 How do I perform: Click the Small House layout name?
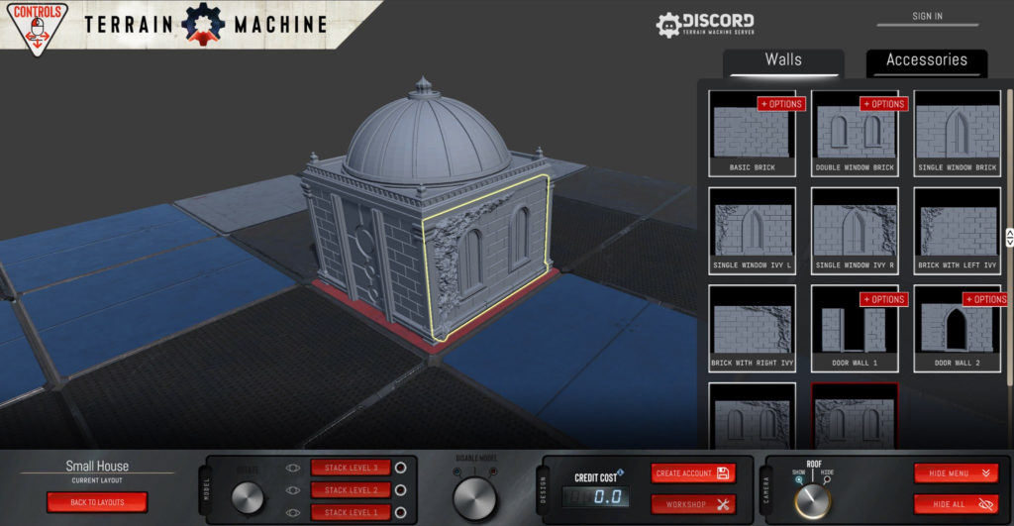tap(97, 466)
